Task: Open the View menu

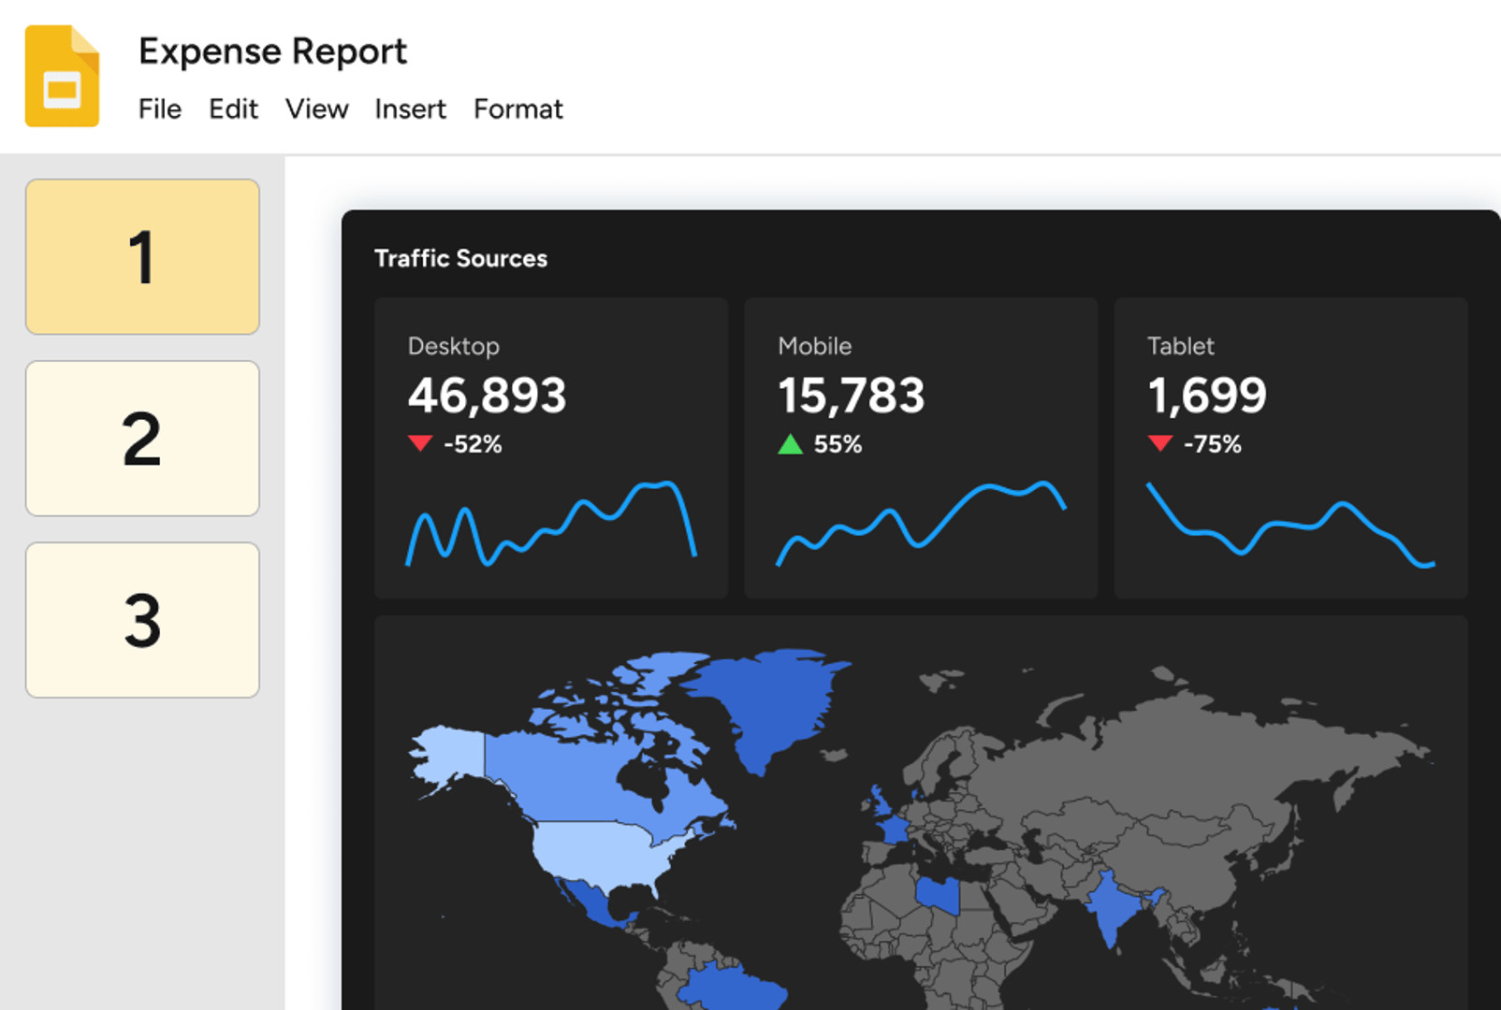Action: click(x=316, y=109)
